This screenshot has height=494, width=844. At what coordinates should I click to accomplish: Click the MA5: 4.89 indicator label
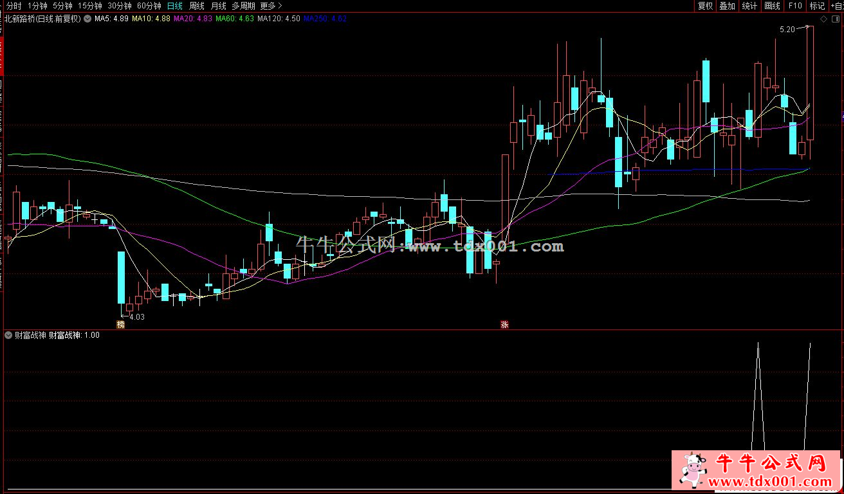click(111, 19)
